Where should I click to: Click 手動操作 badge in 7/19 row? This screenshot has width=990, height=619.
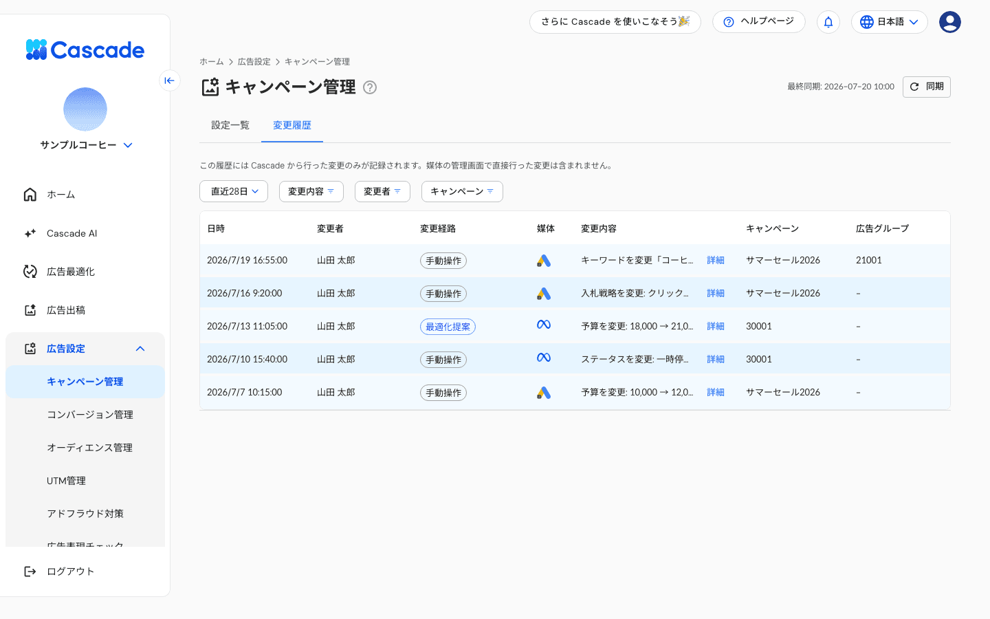point(443,261)
